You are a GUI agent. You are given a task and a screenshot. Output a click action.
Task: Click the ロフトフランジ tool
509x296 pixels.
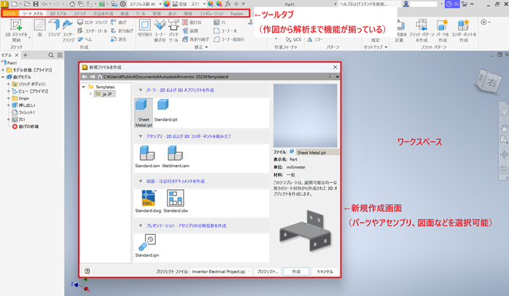click(x=92, y=23)
